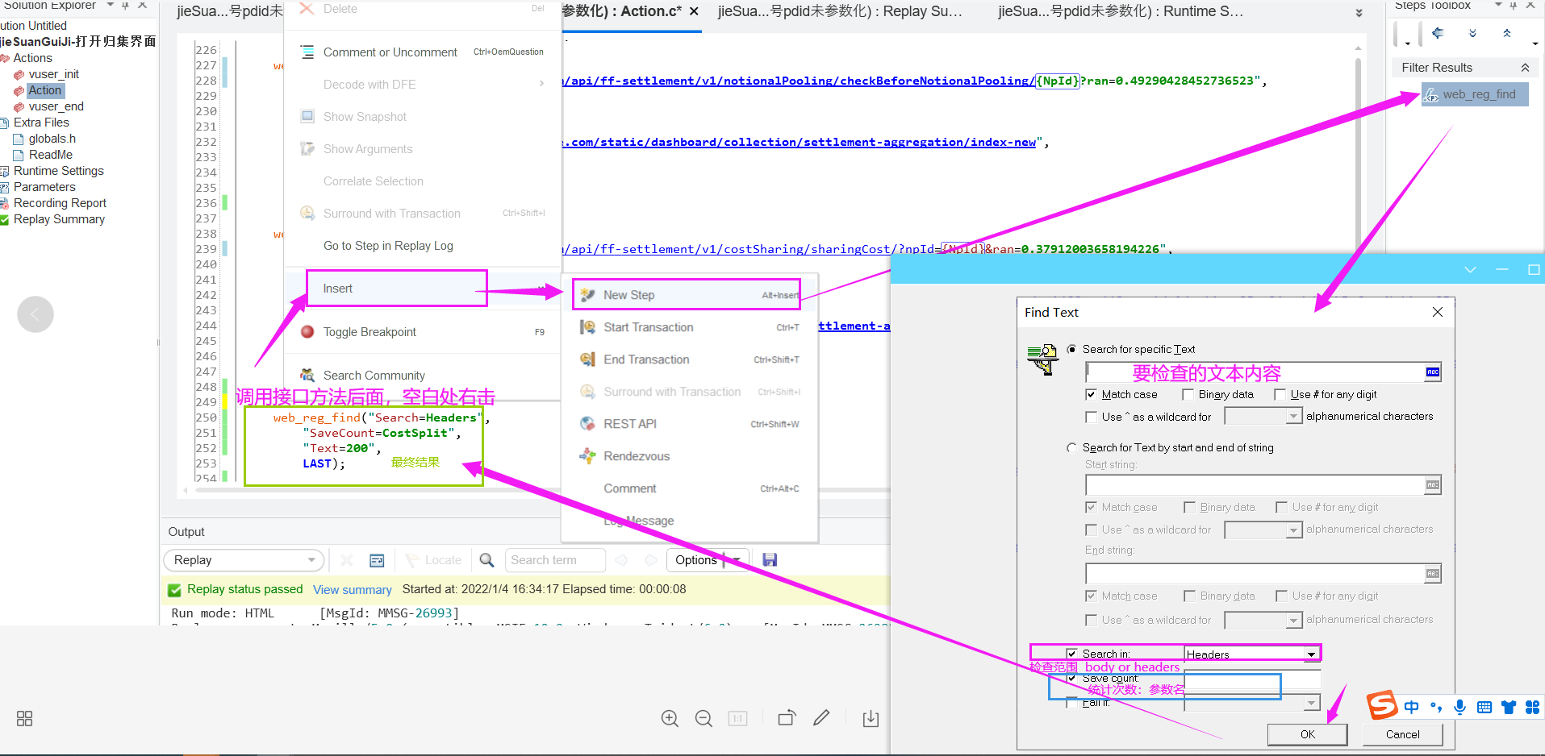
Task: Click the actual size 1:1 icon
Action: [737, 718]
